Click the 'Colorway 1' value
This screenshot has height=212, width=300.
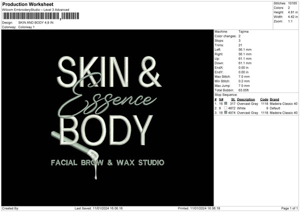(x=26, y=27)
